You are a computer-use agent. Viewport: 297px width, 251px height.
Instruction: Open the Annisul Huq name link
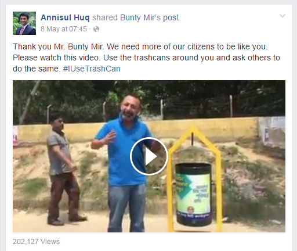pos(65,17)
